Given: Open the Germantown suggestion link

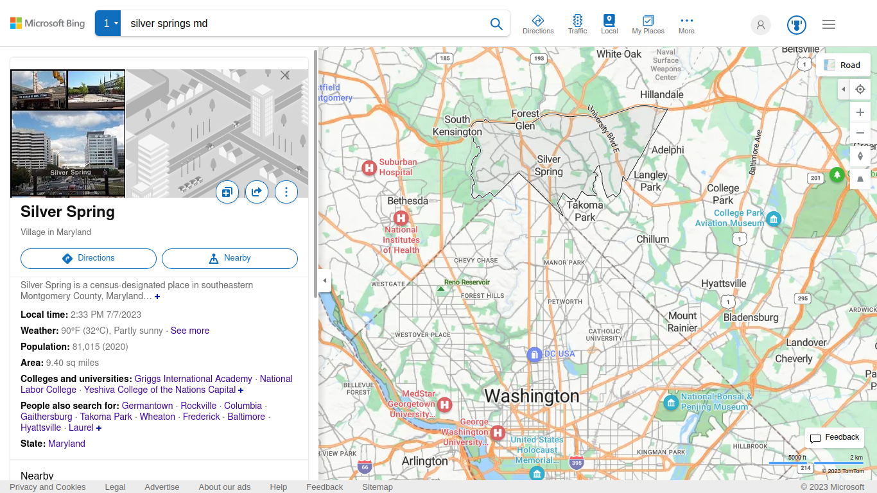Looking at the screenshot, I should point(148,406).
